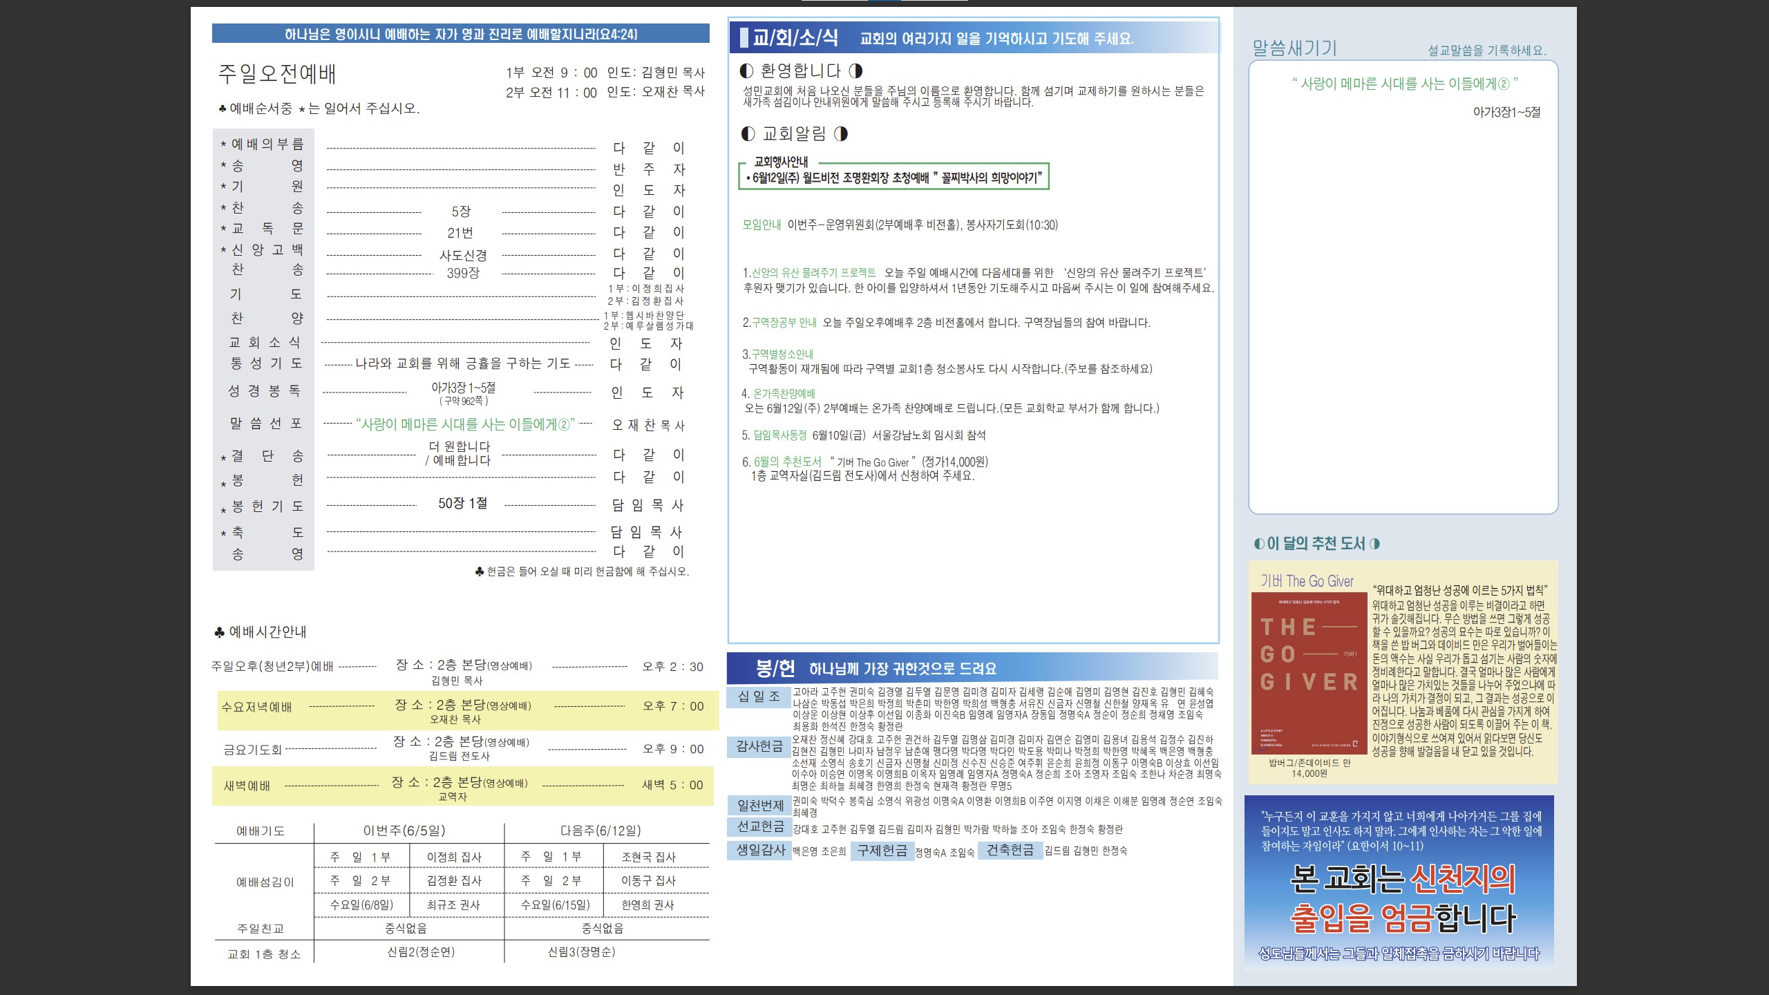Click the 수요일(6/8일) cell
Viewport: 1769px width, 995px height.
[361, 904]
